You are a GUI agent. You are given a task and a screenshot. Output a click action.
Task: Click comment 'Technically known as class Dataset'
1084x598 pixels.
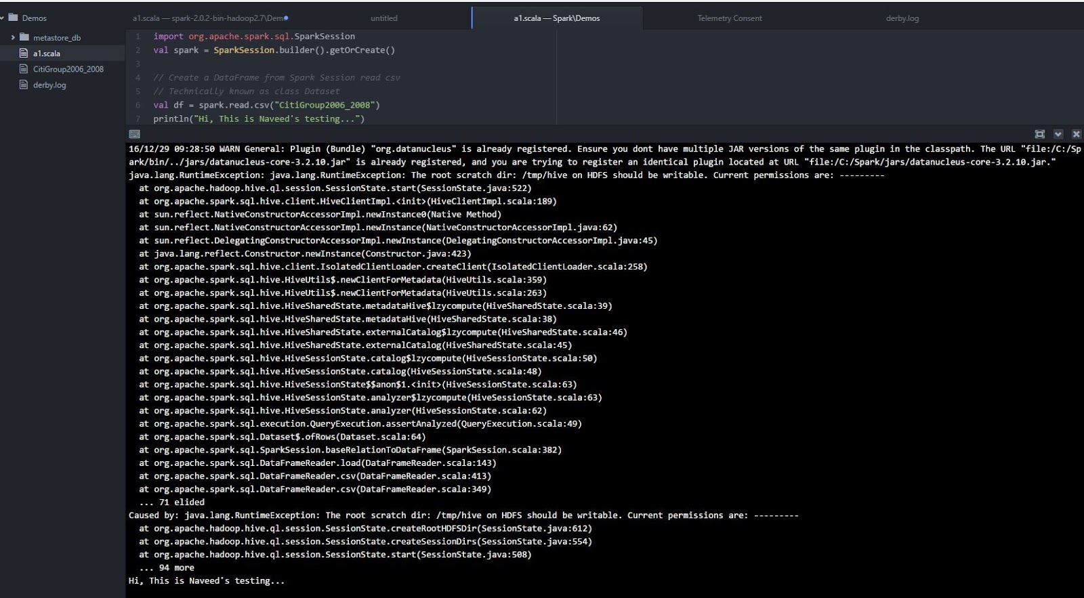point(247,91)
